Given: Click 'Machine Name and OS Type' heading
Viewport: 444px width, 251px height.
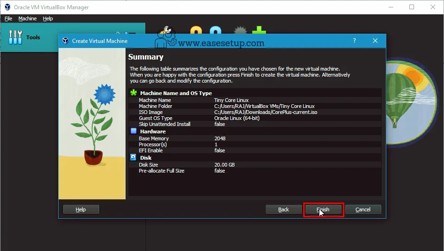Looking at the screenshot, I should tap(176, 93).
